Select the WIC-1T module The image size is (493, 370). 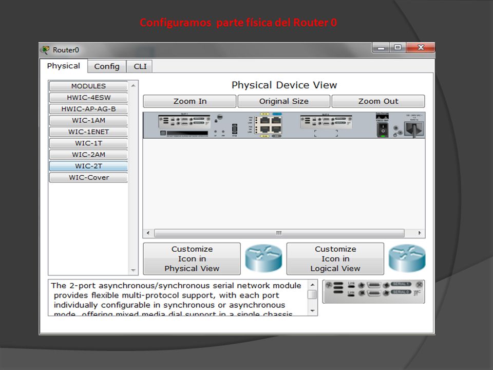(x=88, y=143)
